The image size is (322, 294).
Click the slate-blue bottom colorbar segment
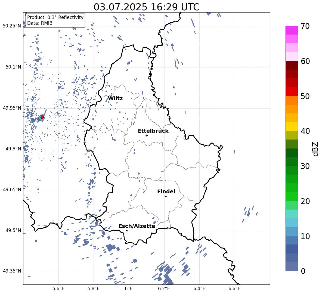click(292, 267)
